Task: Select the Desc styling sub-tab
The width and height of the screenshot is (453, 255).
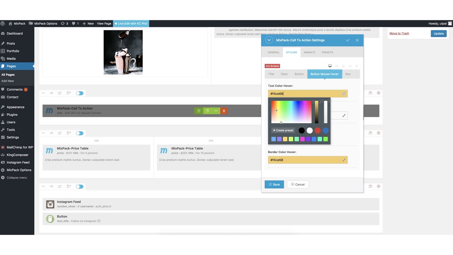Action: [284, 74]
